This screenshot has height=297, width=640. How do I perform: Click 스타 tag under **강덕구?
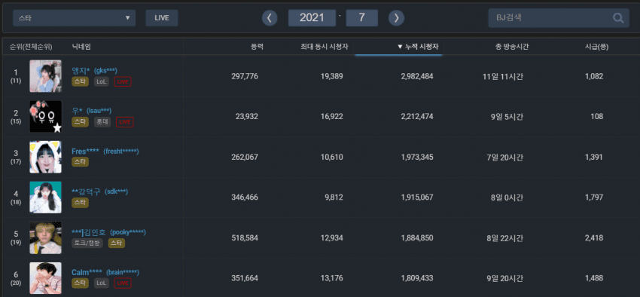point(80,203)
